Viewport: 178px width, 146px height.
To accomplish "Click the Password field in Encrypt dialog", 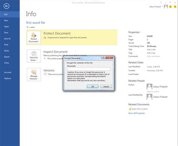I will (89, 69).
